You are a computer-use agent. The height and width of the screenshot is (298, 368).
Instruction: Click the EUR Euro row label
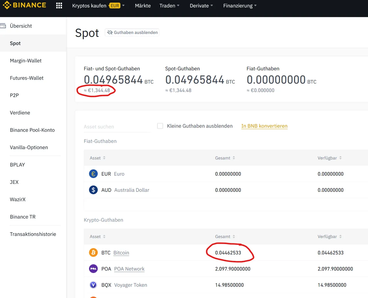click(113, 174)
